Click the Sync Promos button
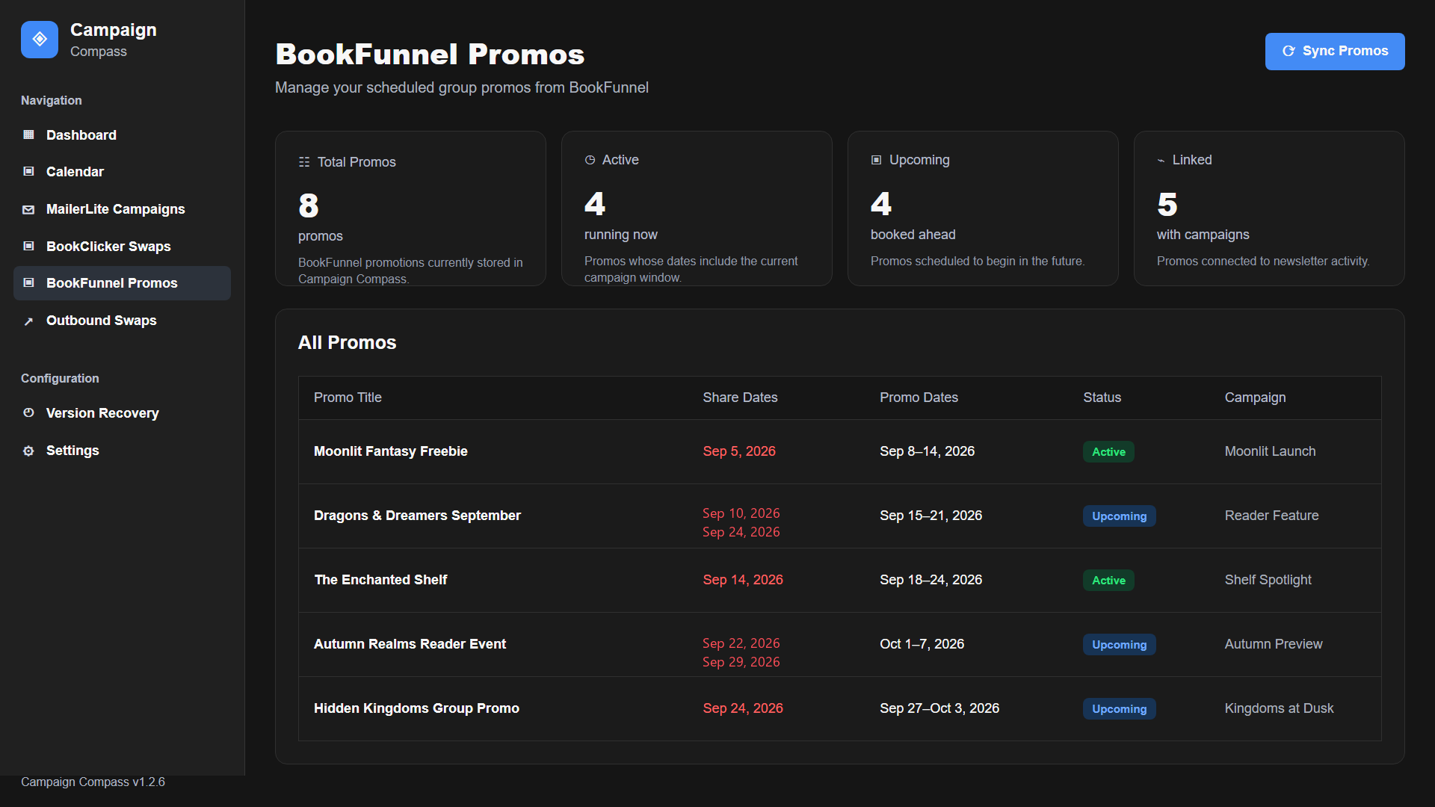Screen dimensions: 1435x807 point(1335,52)
